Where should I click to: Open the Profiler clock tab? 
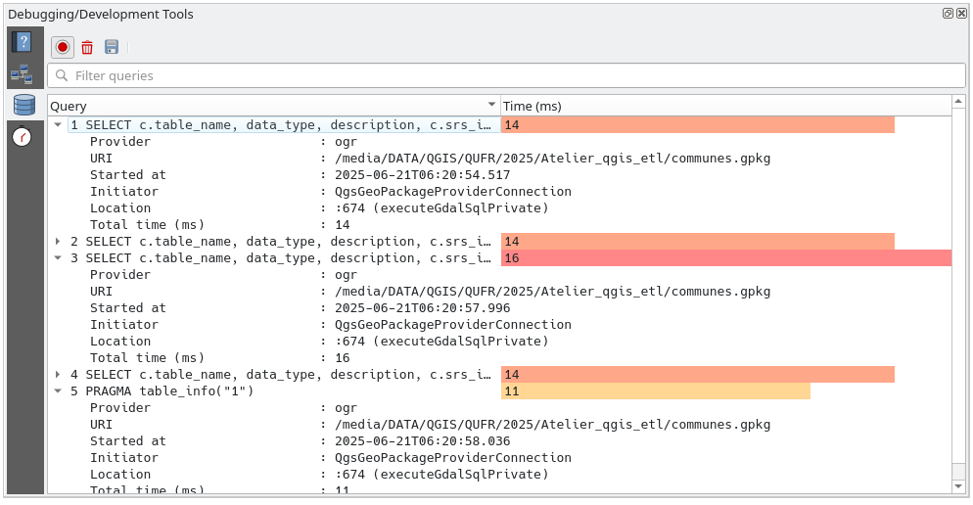pyautogui.click(x=23, y=137)
